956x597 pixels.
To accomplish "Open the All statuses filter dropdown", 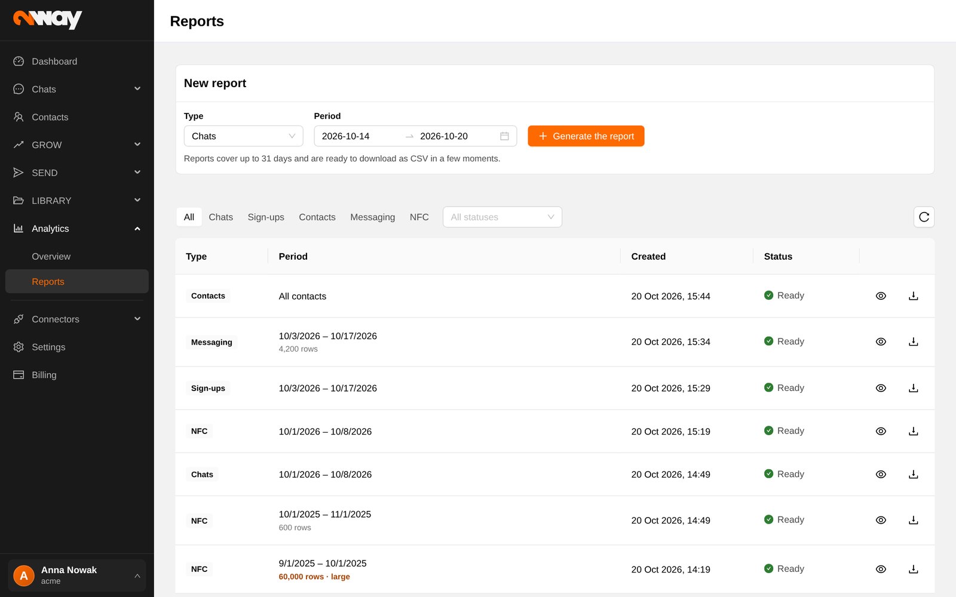I will click(x=502, y=217).
